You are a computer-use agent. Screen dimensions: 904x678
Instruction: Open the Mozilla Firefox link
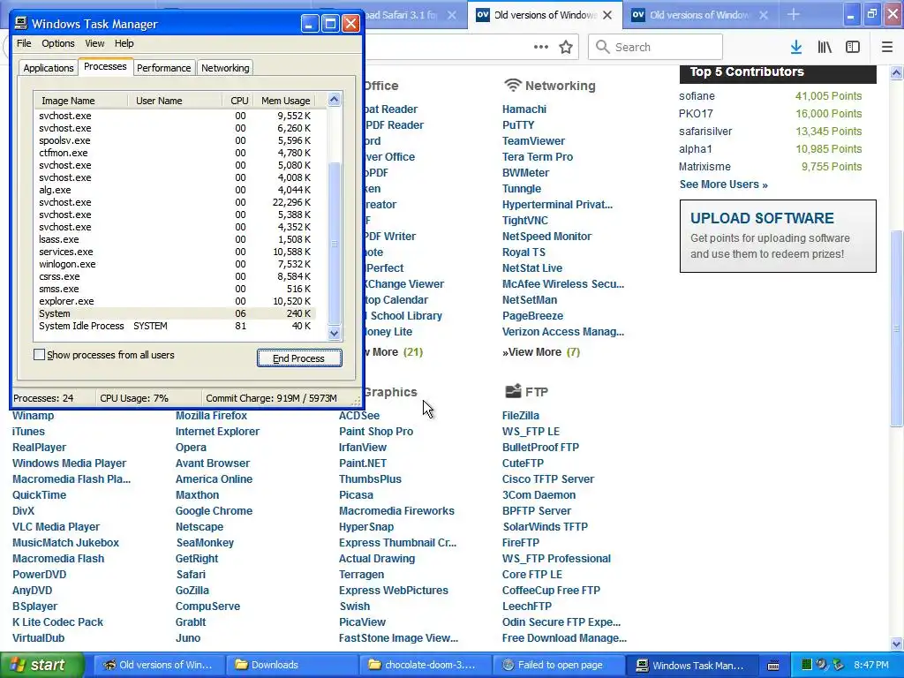211,416
